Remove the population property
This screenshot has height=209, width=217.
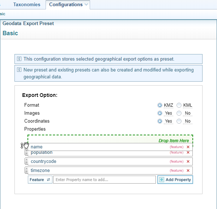(x=188, y=152)
